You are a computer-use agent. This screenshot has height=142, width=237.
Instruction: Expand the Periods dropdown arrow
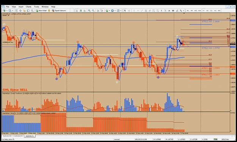pos(115,11)
